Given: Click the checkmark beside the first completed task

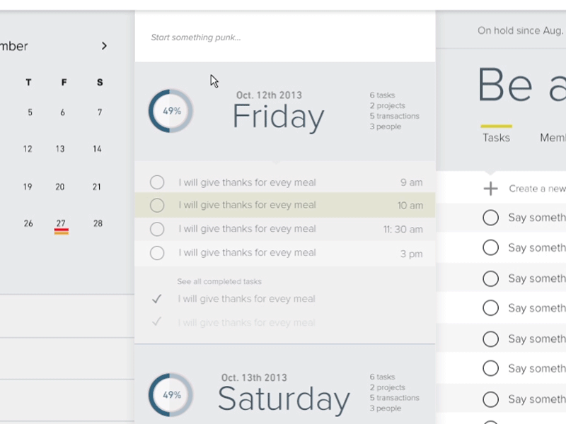Looking at the screenshot, I should click(157, 298).
